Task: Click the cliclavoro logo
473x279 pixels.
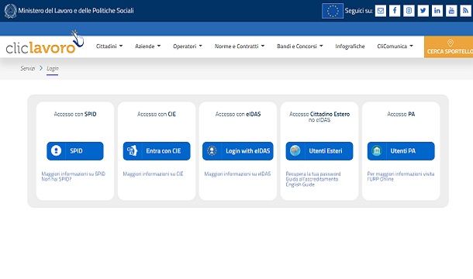Action: [44, 43]
